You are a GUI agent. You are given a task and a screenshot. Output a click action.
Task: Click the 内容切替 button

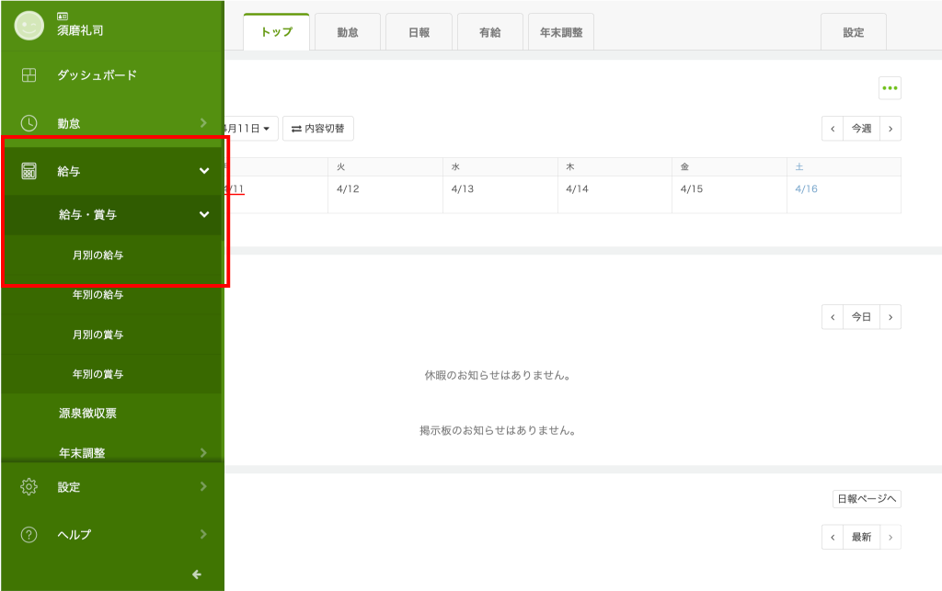tap(318, 129)
